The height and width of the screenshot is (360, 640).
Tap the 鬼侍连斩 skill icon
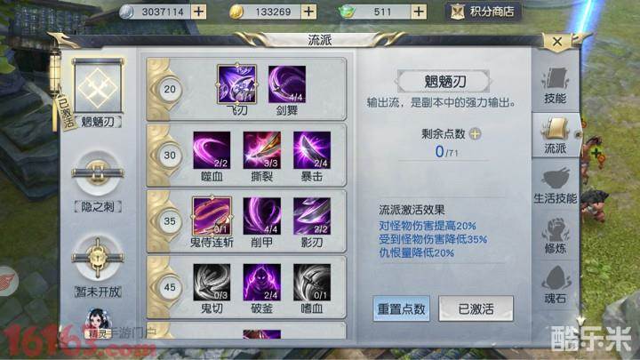tap(212, 216)
